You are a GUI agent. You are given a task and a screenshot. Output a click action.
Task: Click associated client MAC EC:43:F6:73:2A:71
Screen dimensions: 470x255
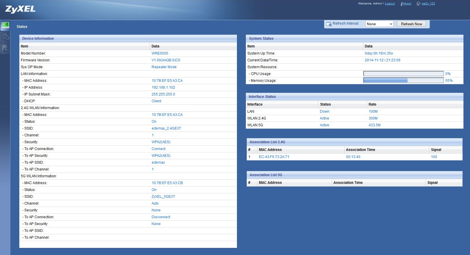(274, 157)
